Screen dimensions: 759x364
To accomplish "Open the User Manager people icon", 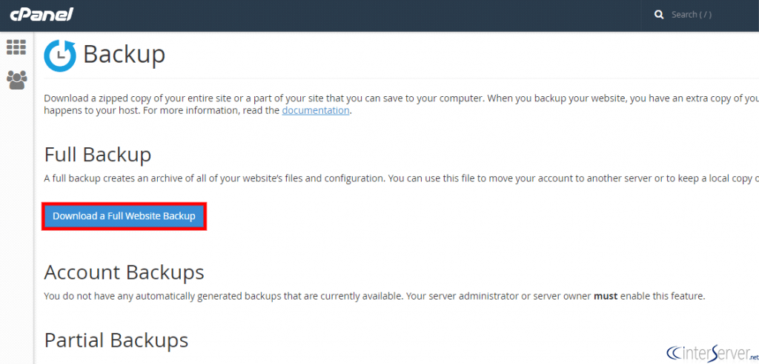I will [16, 79].
